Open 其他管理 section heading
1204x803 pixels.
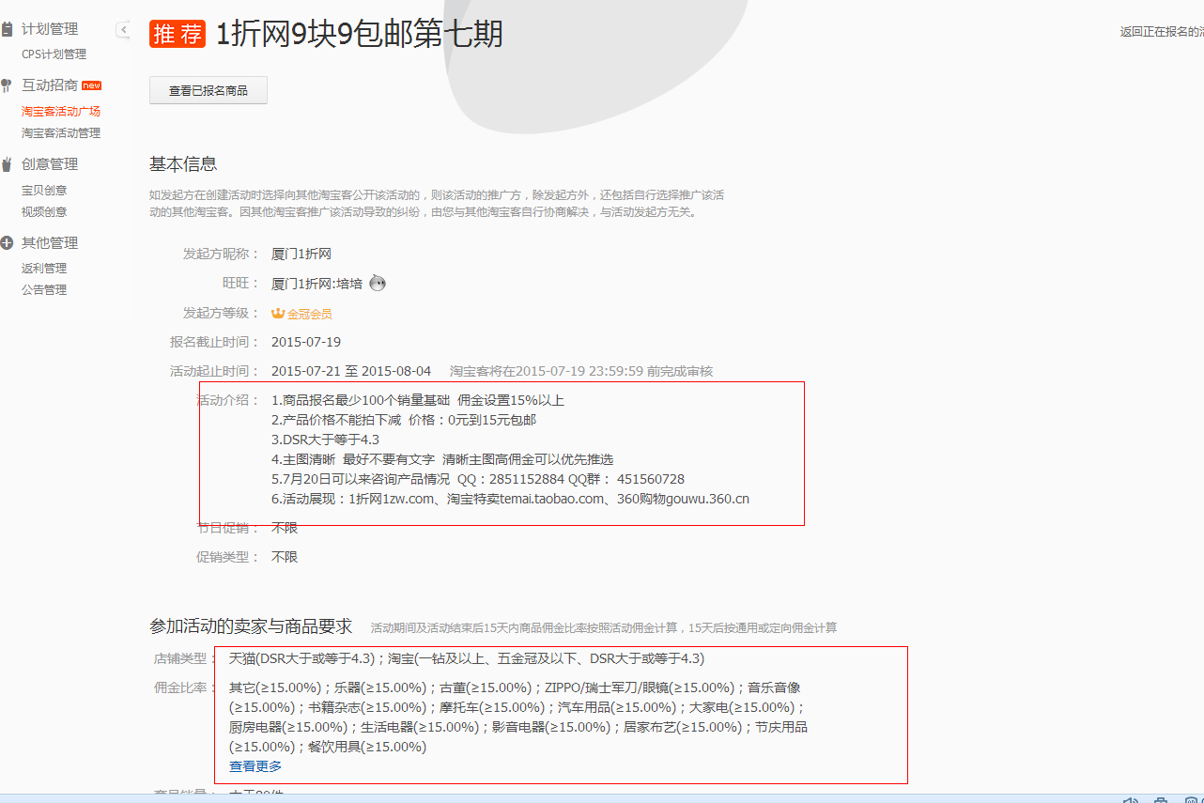pyautogui.click(x=50, y=243)
